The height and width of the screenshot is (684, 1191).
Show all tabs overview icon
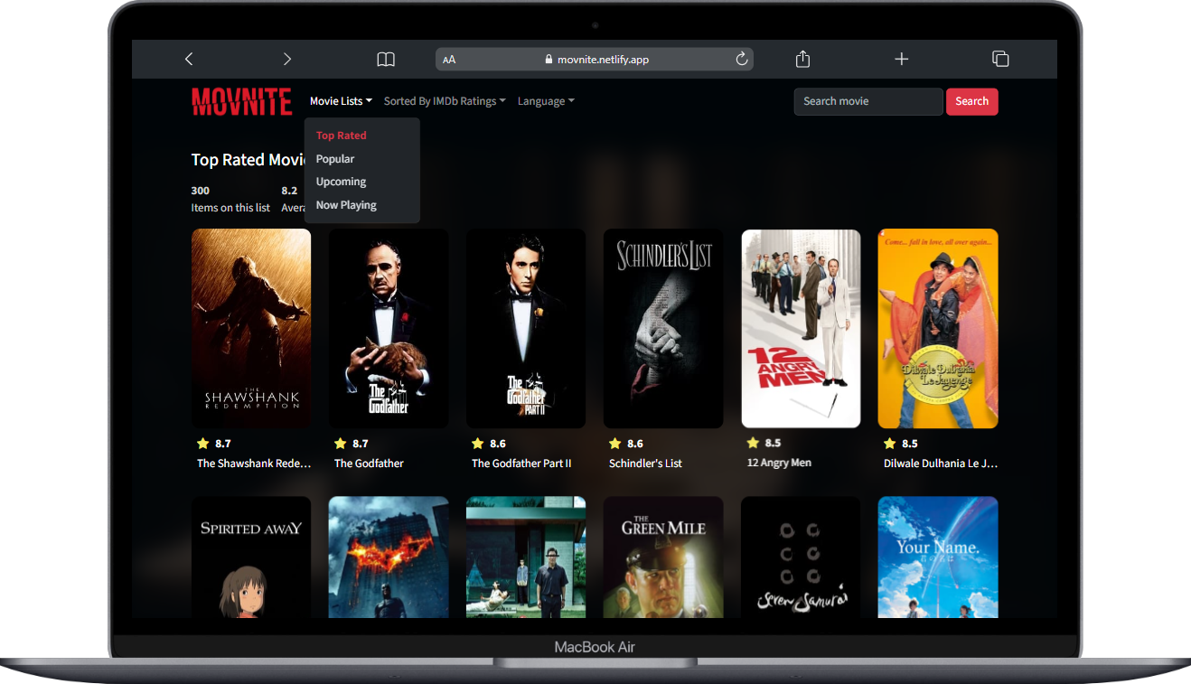(1000, 59)
